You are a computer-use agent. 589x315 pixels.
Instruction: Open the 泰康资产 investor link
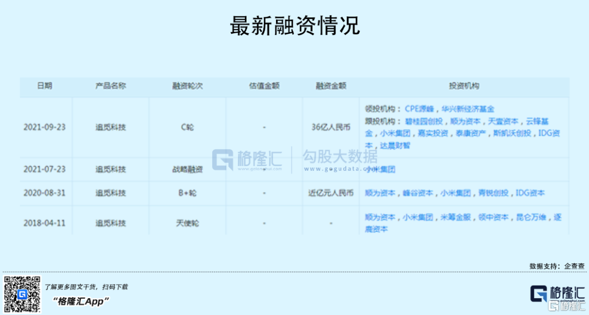[x=471, y=133]
